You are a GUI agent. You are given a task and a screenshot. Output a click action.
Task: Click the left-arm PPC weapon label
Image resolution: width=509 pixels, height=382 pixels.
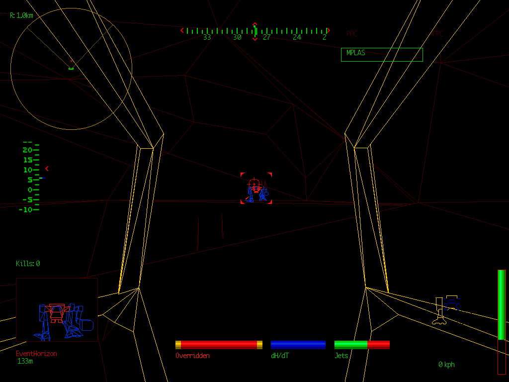352,33
